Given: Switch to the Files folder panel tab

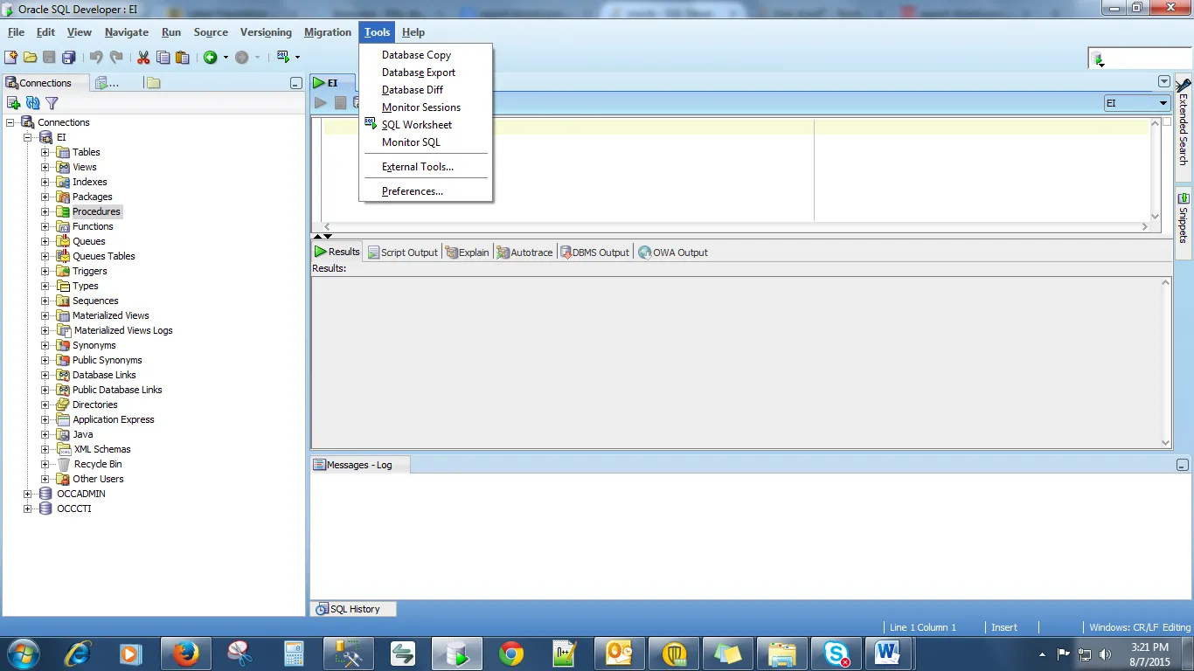Looking at the screenshot, I should pos(154,83).
